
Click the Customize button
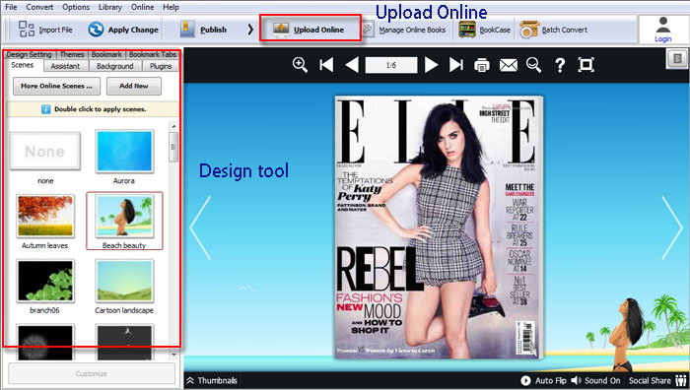click(92, 373)
